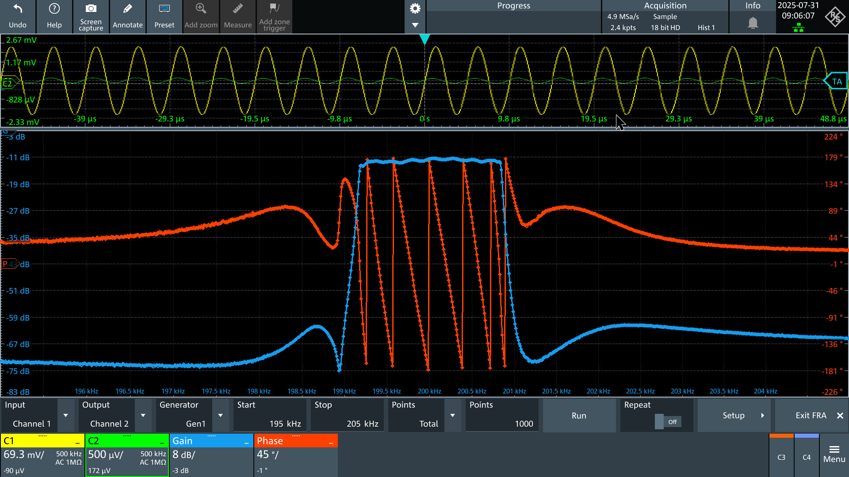Open the Info panel
This screenshot has height=477, width=849.
point(753,17)
